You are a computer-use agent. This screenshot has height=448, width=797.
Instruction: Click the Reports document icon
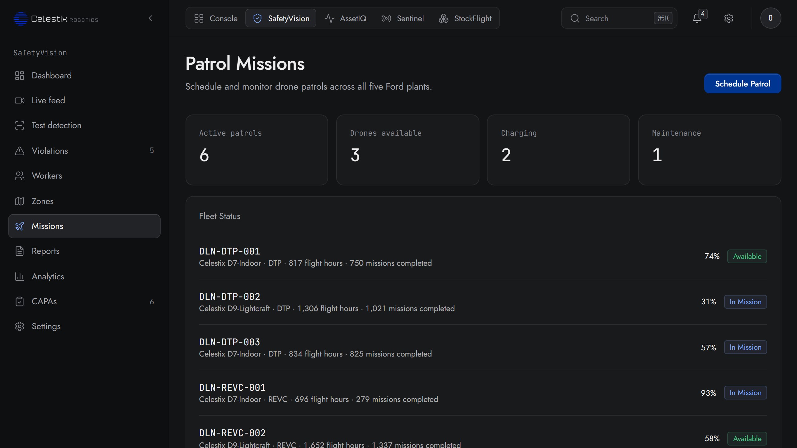coord(20,251)
